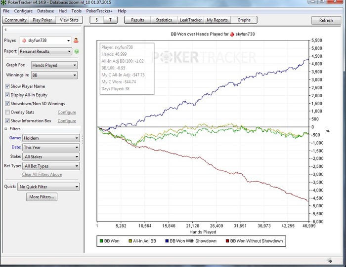Open the Player dropdown

(x=45, y=40)
